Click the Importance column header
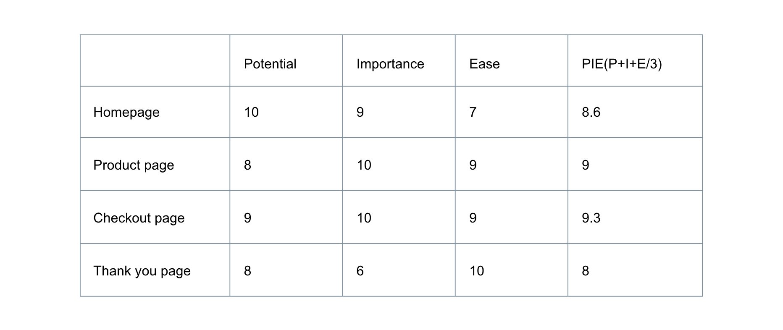Screen dimensions: 783x330 coord(390,64)
